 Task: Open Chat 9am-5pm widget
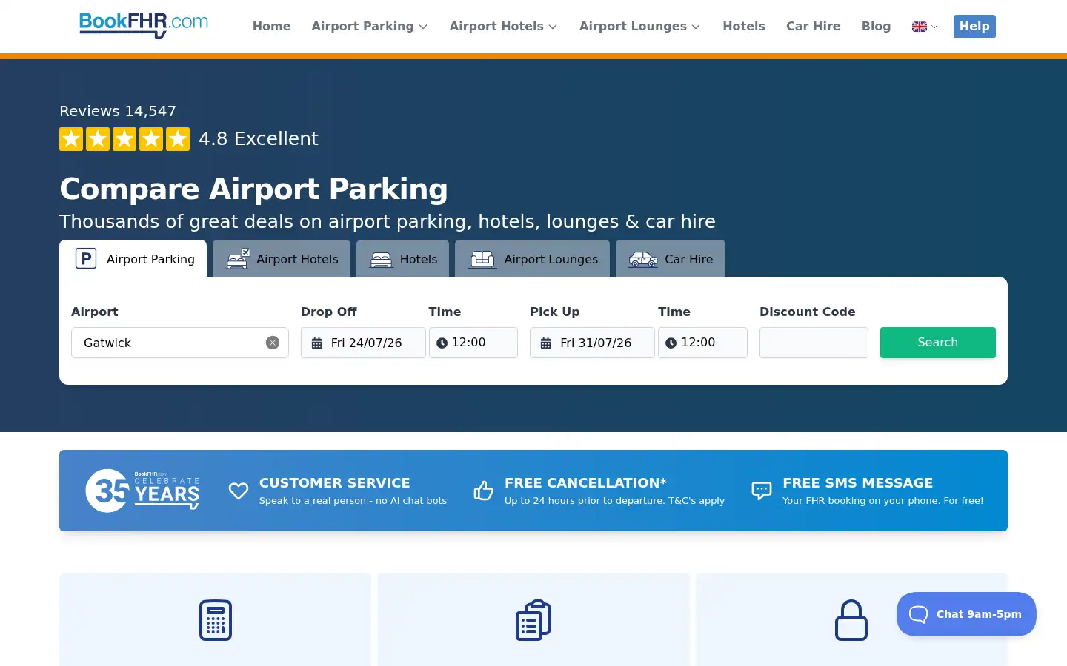[966, 614]
